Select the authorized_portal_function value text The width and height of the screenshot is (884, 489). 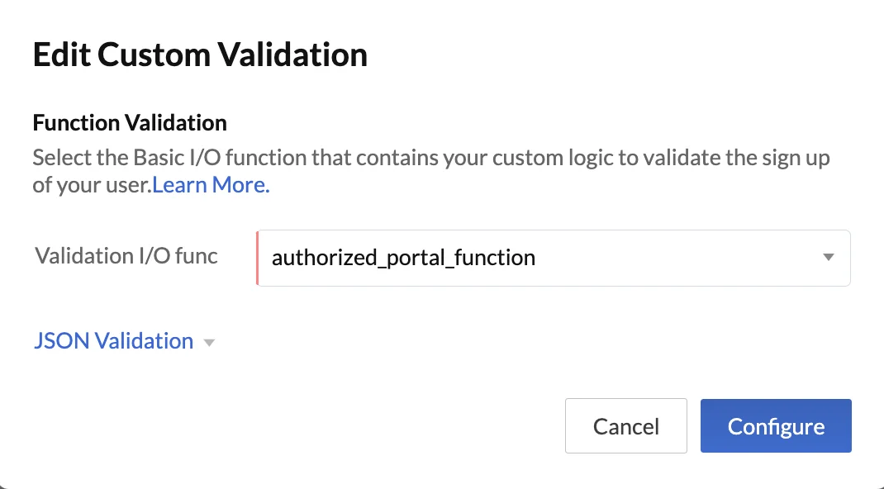pyautogui.click(x=403, y=258)
